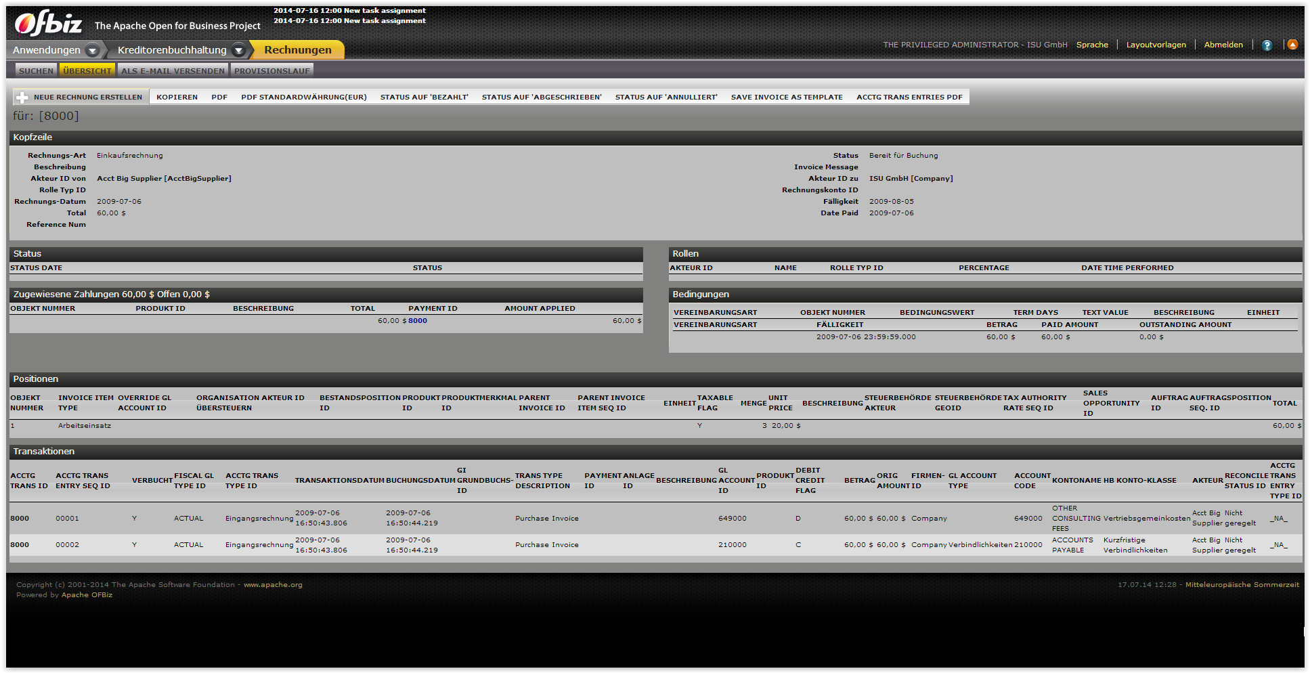Open payment ID 8000 link
Screen dimensions: 1310x673
coord(418,321)
